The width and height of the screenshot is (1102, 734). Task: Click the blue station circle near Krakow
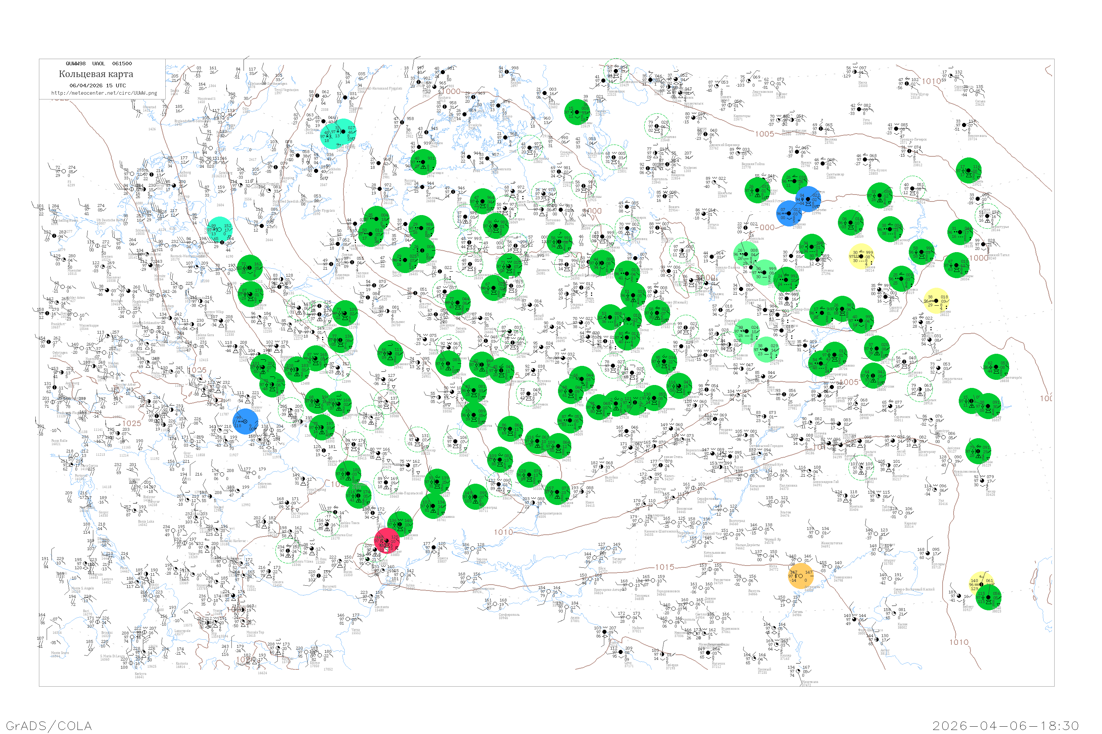tap(245, 421)
